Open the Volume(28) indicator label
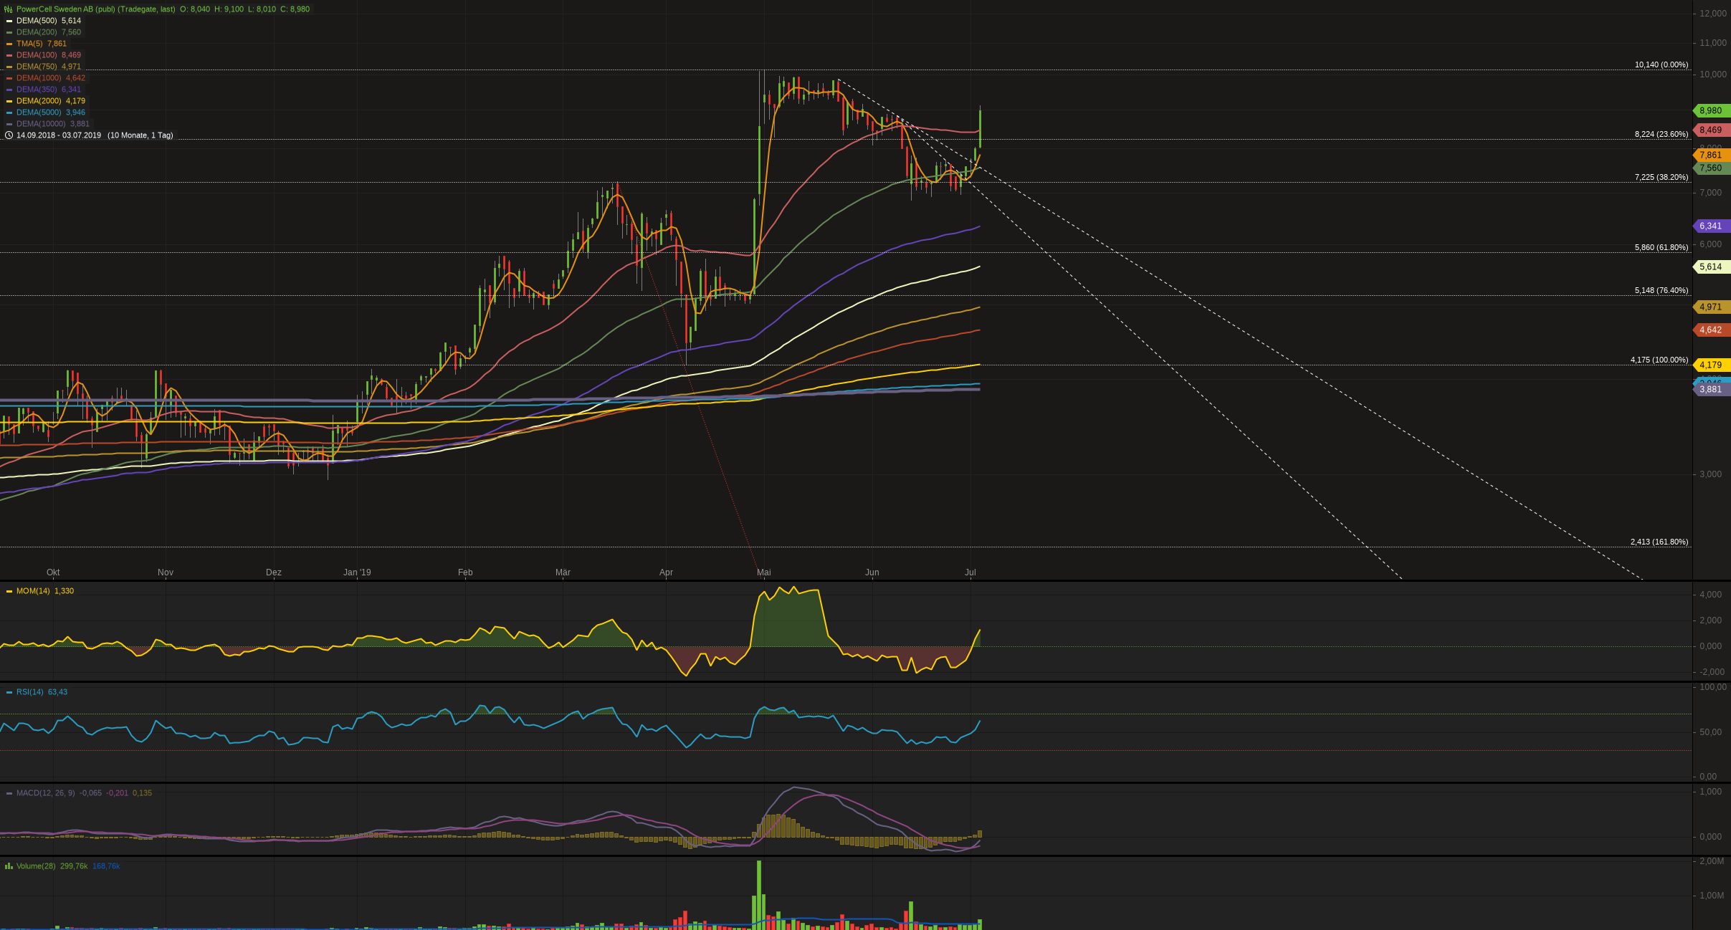This screenshot has width=1731, height=930. 36,866
